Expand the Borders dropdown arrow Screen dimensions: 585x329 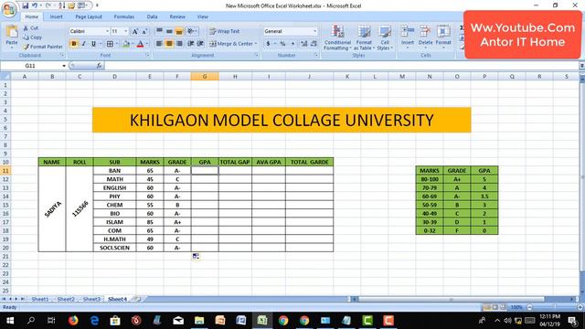[x=116, y=44]
